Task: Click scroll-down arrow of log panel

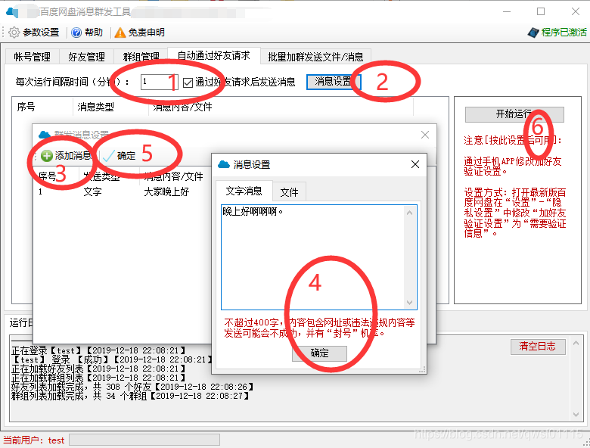Action: click(576, 415)
